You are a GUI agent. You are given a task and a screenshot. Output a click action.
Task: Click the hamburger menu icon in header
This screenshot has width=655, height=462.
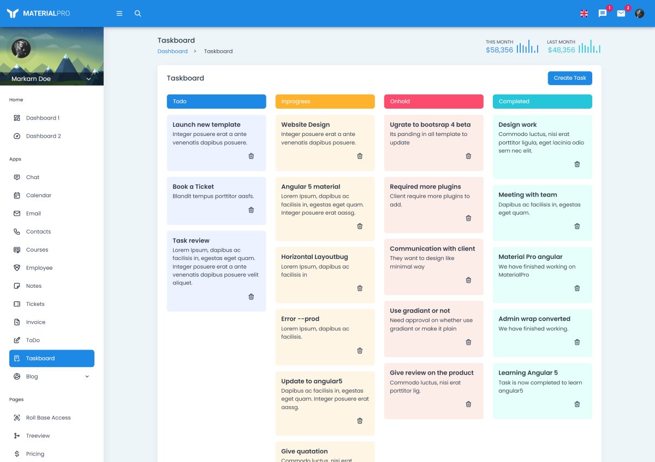click(x=120, y=14)
